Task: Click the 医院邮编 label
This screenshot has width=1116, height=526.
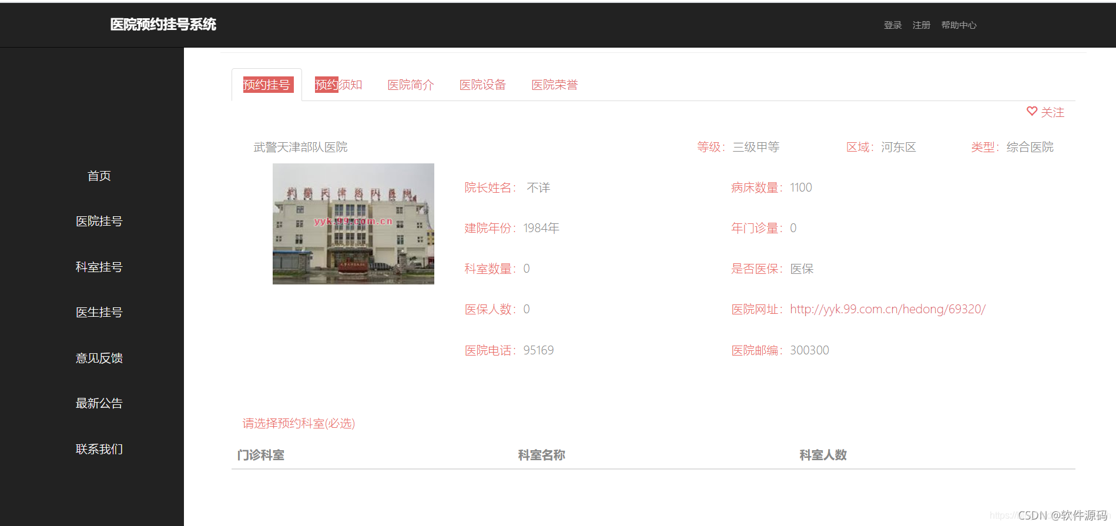Action: tap(757, 350)
